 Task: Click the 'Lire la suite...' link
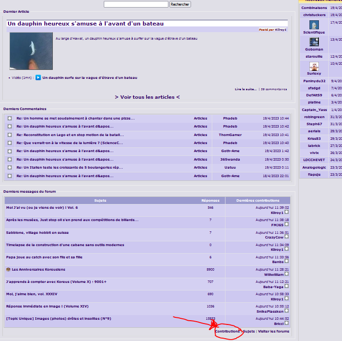(x=245, y=89)
